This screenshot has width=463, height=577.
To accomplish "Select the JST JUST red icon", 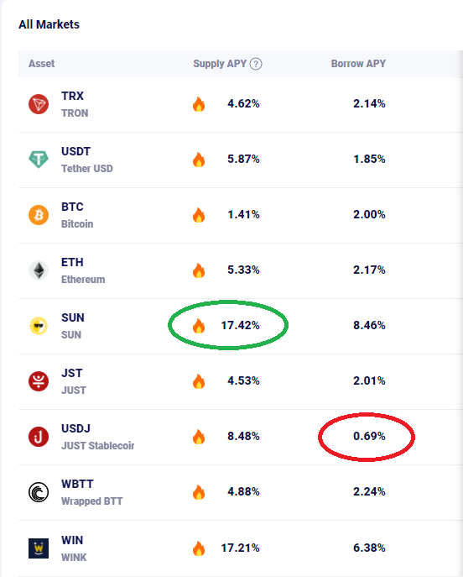I will point(39,381).
